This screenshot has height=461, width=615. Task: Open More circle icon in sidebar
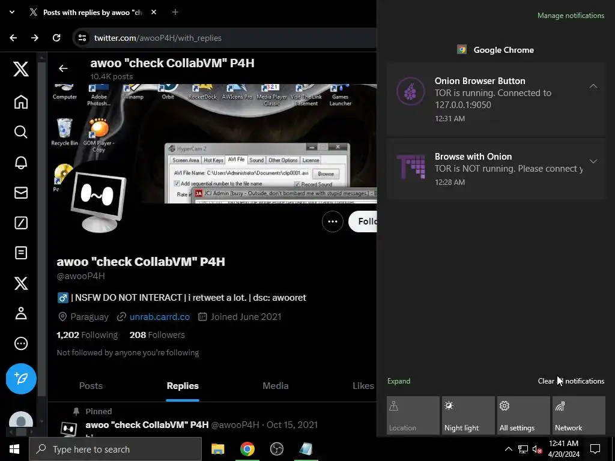(x=21, y=343)
